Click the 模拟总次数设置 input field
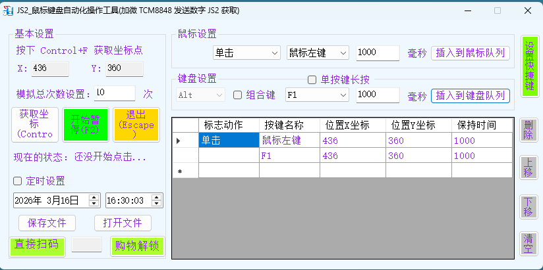Image resolution: width=543 pixels, height=270 pixels. [115, 93]
